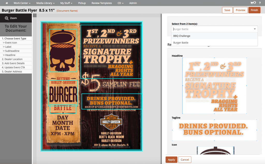Collapse the event type dropdown arrow
Viewport: 265px width, 164px height.
[x=255, y=29]
